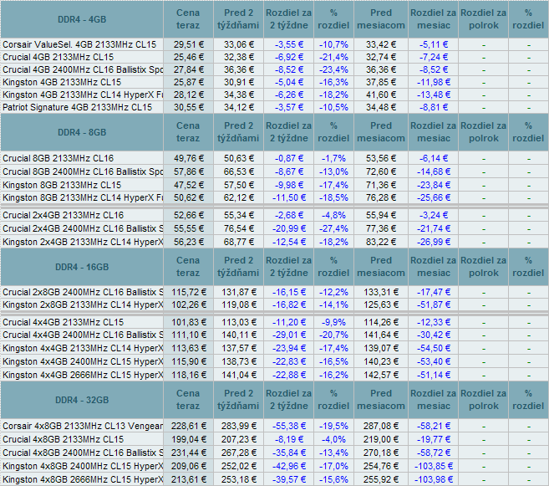Select the -35,84 € two-week difference value
549x486 pixels.
coord(289,453)
